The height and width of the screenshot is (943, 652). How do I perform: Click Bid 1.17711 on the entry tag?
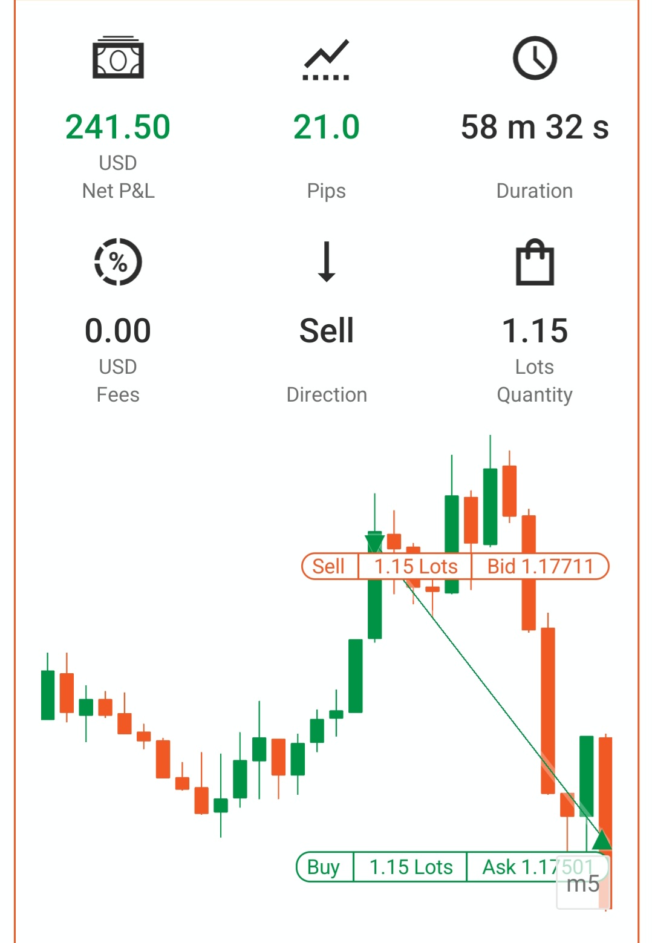point(540,566)
